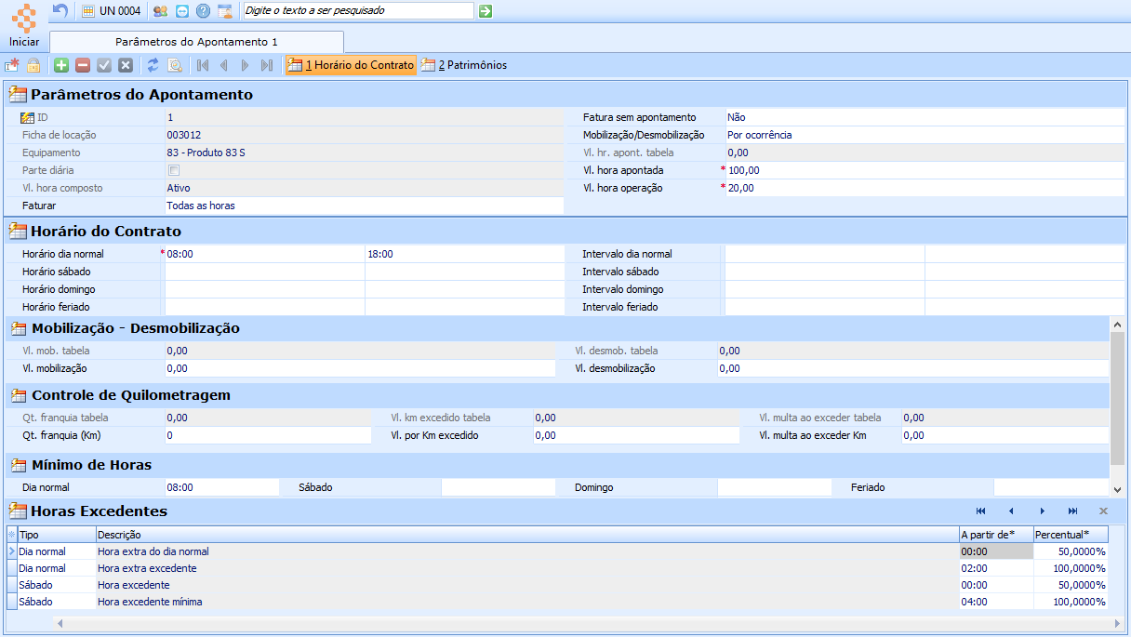Viewport: 1131px width, 637px height.
Task: Click the Horário feriado start field
Action: [x=264, y=307]
